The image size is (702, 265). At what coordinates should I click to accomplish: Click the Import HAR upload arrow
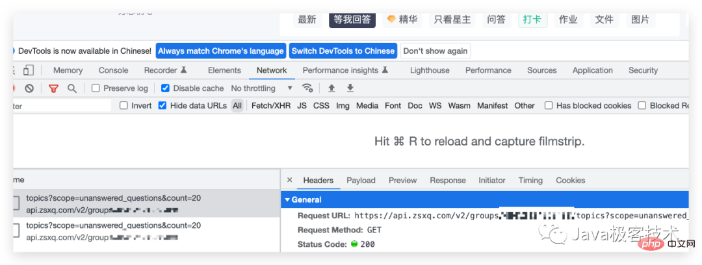pyautogui.click(x=331, y=88)
